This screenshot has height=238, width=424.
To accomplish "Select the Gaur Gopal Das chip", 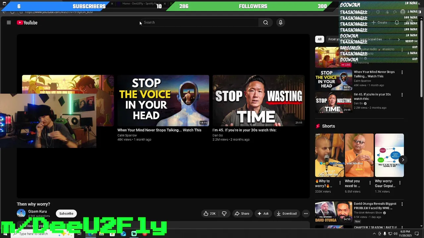I will point(371,39).
